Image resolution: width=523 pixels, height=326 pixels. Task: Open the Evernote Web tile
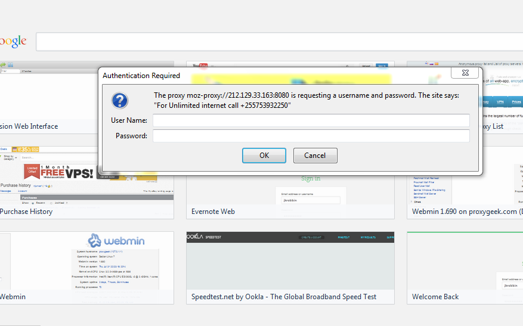290,197
